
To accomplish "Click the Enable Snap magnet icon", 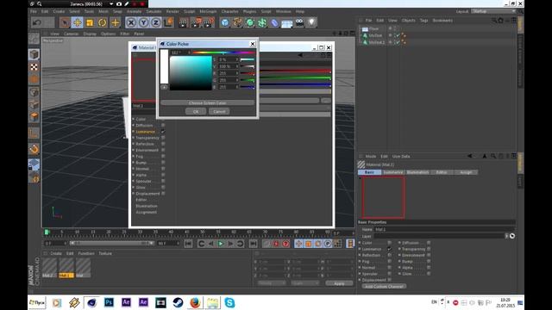I will pyautogui.click(x=34, y=149).
